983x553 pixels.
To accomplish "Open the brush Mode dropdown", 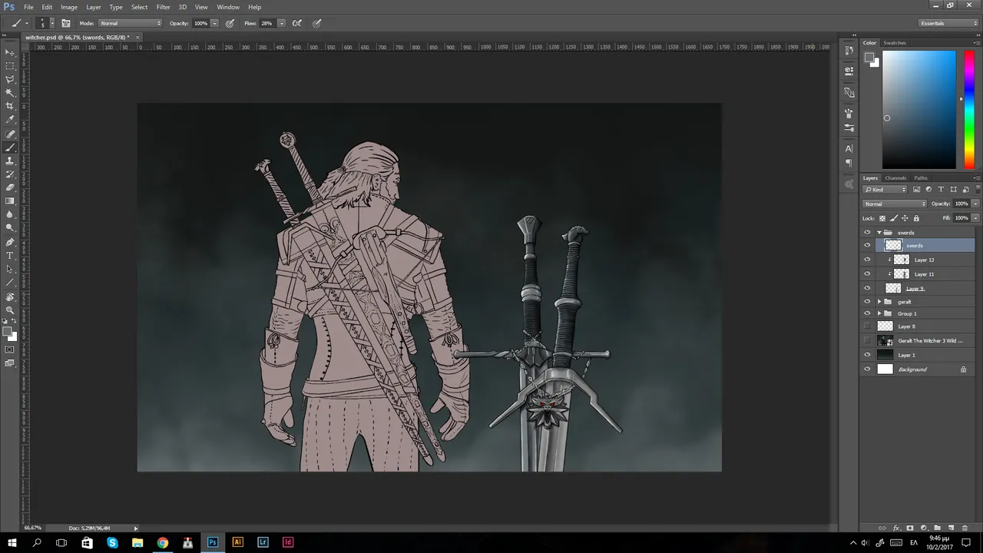I will tap(131, 23).
